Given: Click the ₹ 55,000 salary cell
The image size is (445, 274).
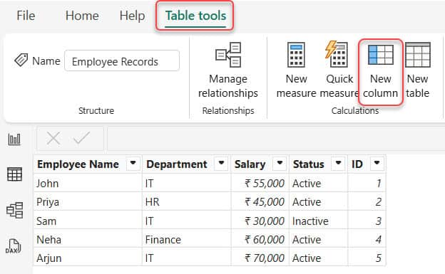Looking at the screenshot, I should pos(260,184).
